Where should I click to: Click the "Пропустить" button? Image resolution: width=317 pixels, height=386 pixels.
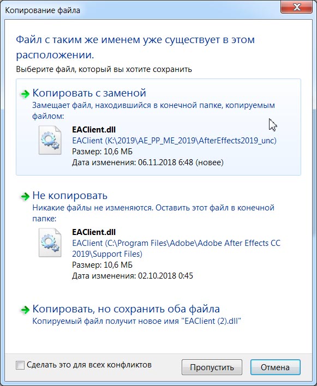click(x=212, y=367)
